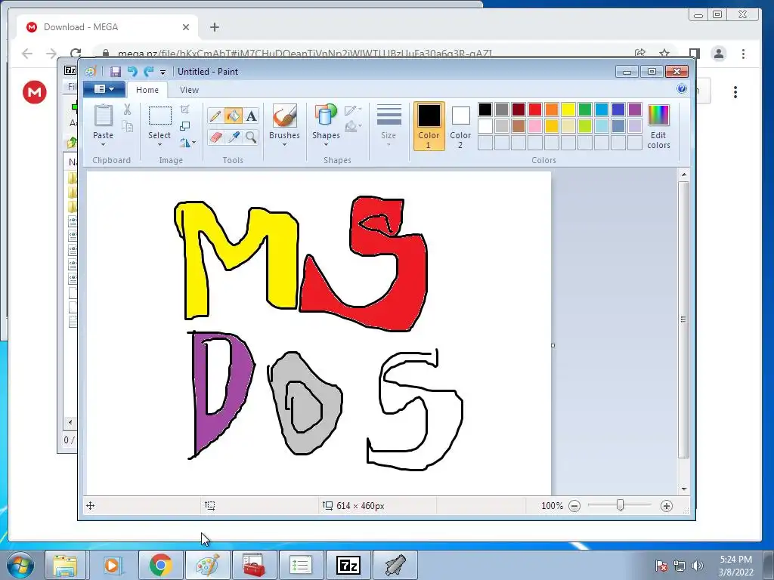Pick the pink color swatch
This screenshot has width=774, height=580.
[x=535, y=126]
